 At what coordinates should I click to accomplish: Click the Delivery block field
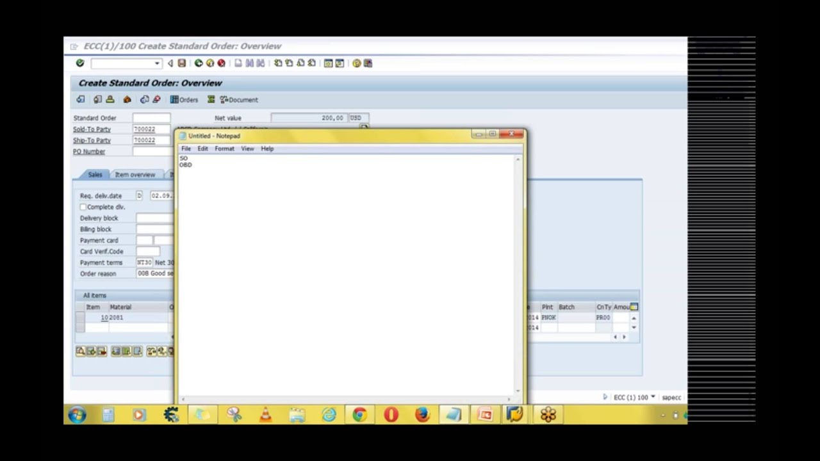click(155, 218)
